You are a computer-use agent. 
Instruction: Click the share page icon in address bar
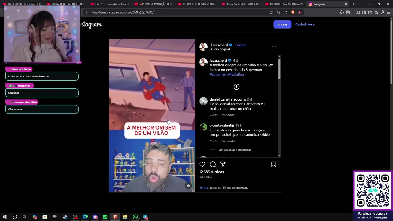click(286, 12)
